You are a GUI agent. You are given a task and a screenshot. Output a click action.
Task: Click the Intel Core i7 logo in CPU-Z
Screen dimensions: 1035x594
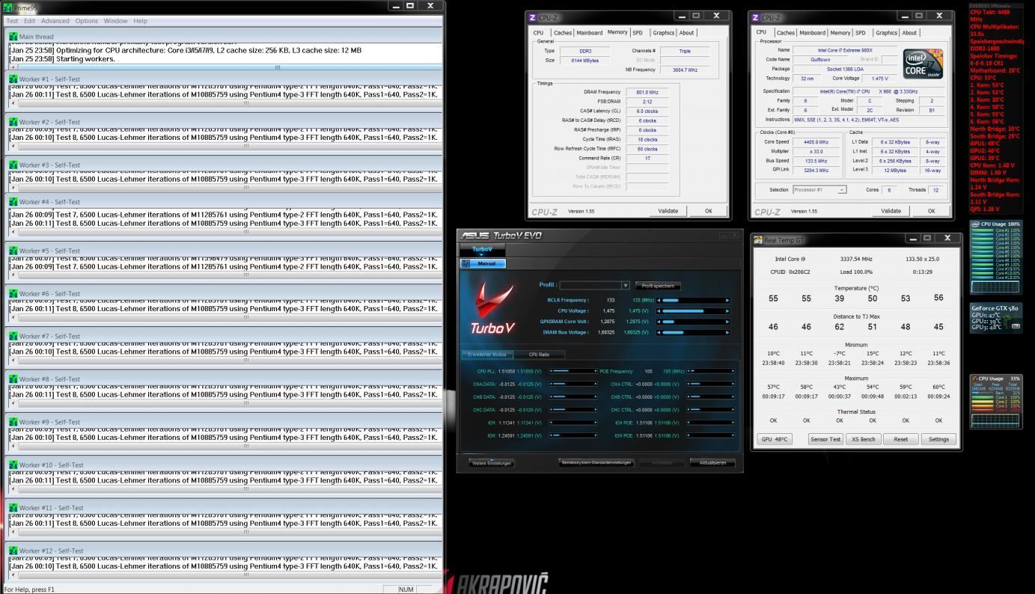coord(923,63)
